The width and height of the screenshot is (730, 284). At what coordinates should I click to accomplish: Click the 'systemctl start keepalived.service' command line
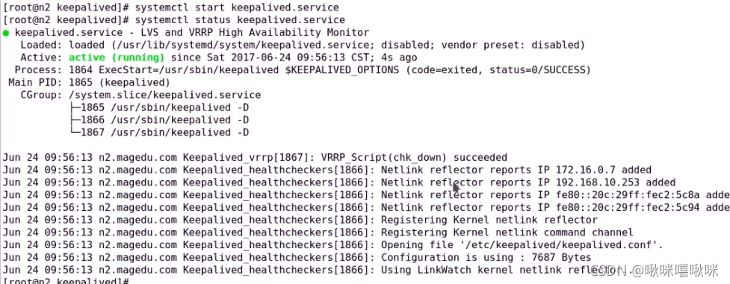coord(237,8)
